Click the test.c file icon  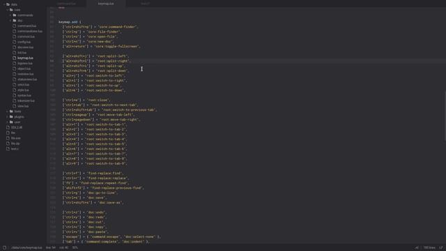[8, 149]
